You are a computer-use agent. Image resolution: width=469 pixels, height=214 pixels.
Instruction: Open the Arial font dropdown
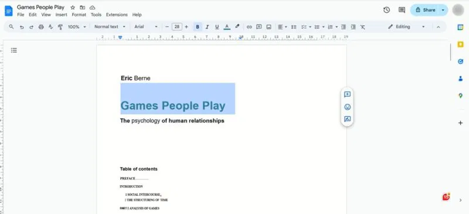(x=145, y=26)
